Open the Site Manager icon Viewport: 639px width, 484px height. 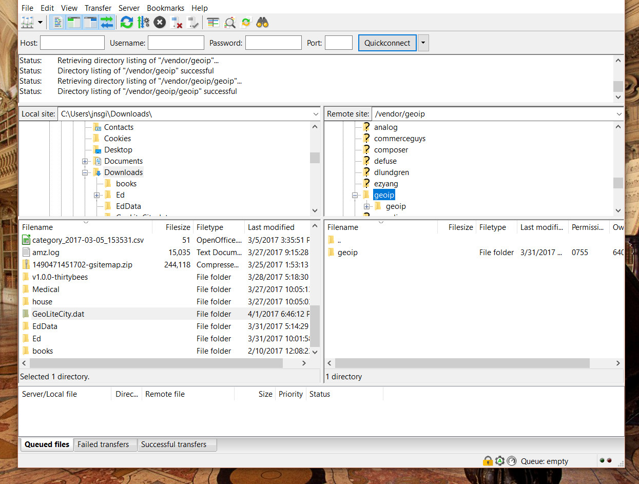click(27, 23)
